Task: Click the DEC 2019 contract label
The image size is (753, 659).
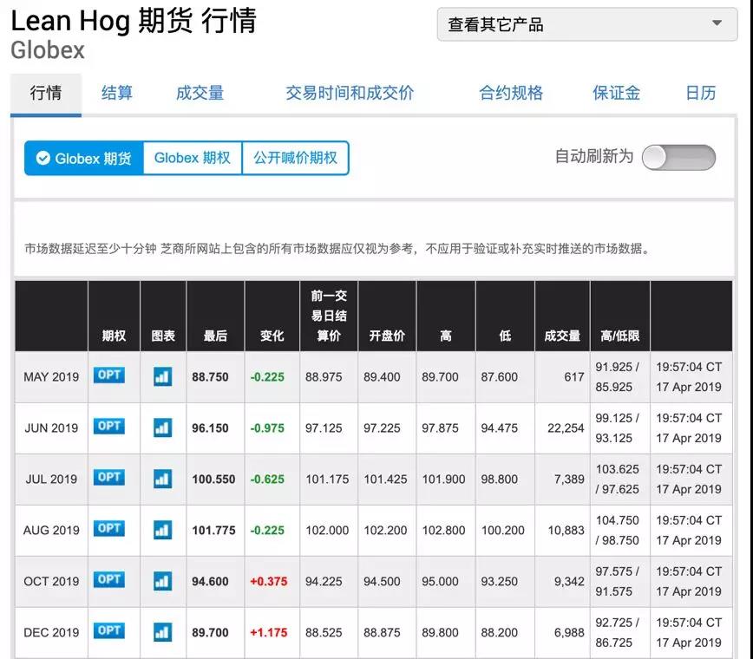Action: [51, 632]
